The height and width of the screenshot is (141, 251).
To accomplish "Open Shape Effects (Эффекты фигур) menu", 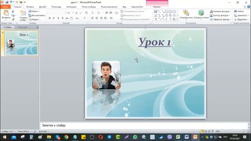I will pos(220,19).
